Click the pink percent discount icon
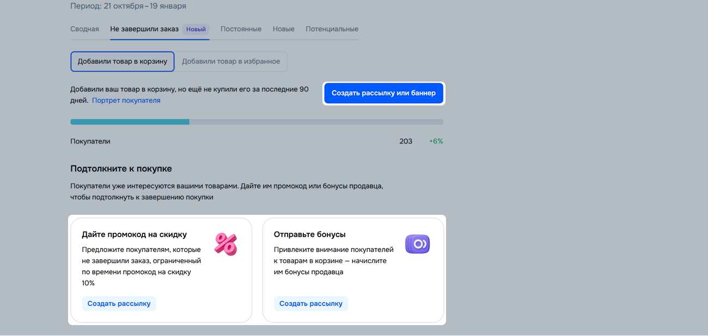708x336 pixels. pos(225,244)
